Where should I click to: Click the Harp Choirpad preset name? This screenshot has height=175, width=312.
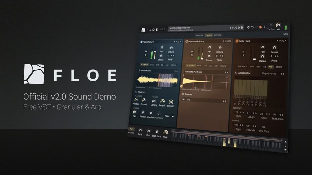pos(180,28)
